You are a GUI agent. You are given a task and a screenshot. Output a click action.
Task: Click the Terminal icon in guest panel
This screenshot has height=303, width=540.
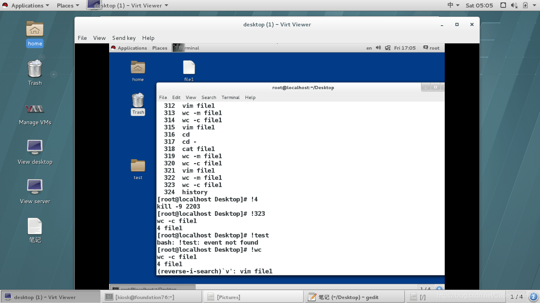click(179, 48)
